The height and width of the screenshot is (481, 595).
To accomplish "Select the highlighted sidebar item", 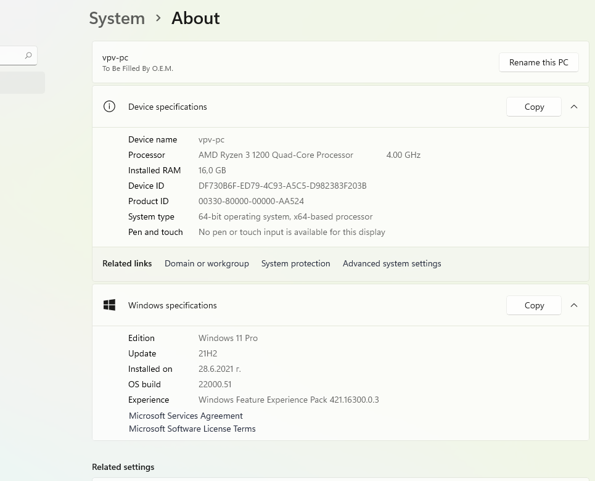I will point(21,83).
